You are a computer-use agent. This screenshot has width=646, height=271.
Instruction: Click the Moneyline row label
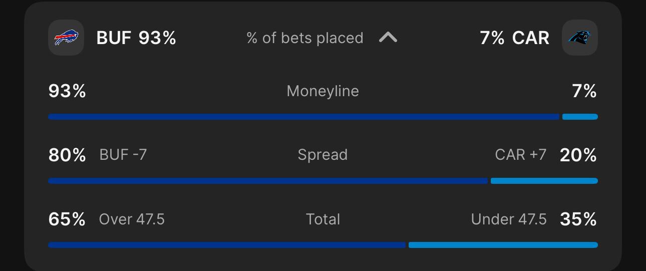tap(322, 91)
